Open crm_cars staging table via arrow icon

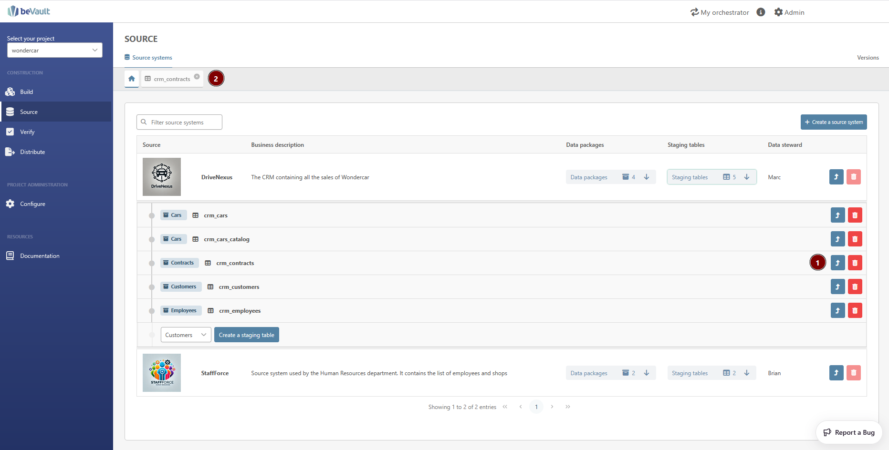[837, 215]
